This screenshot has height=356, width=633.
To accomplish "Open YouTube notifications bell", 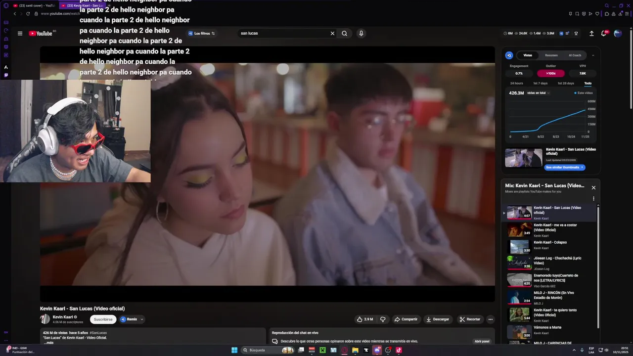I will coord(604,34).
